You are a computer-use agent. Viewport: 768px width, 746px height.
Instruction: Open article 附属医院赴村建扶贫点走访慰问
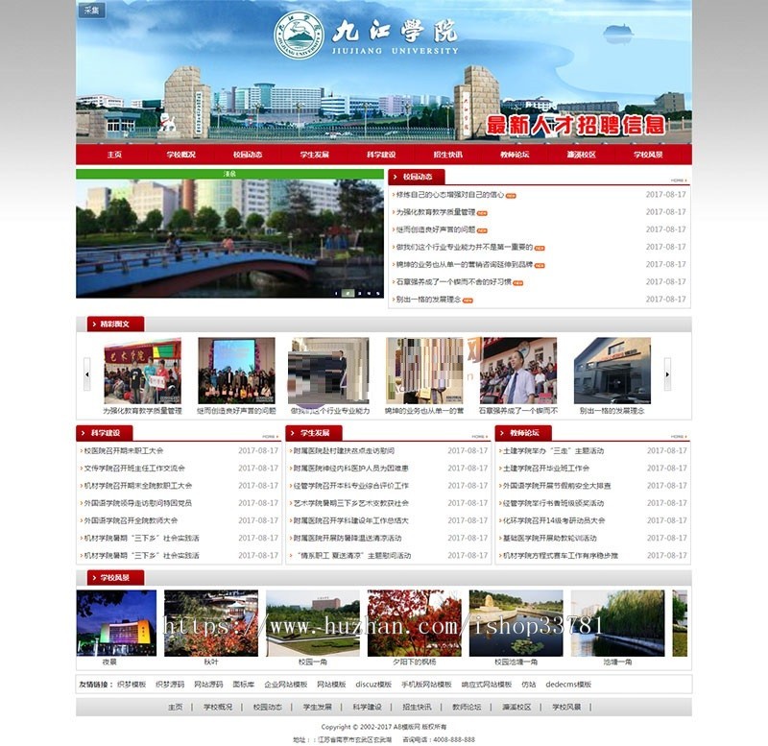[344, 450]
